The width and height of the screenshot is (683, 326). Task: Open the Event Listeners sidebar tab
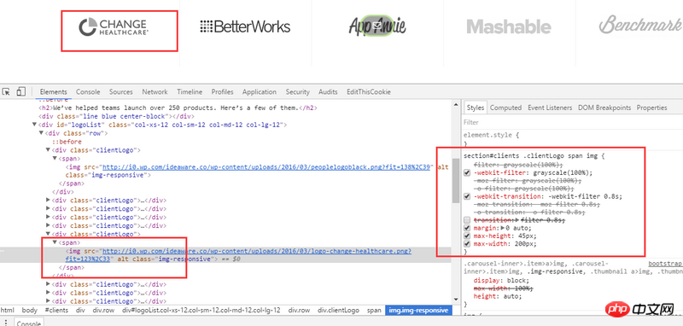[550, 108]
